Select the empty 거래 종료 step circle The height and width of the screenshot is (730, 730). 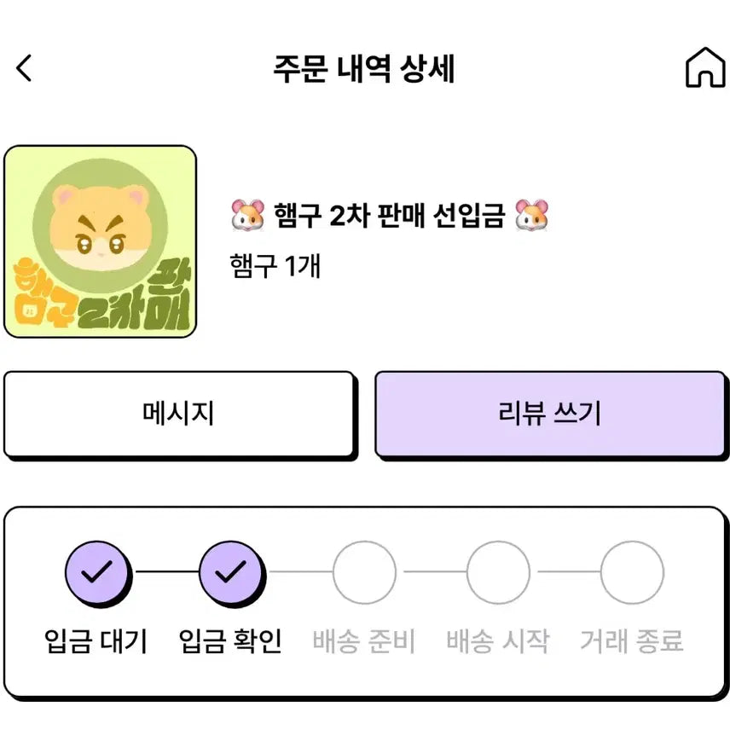pos(632,572)
